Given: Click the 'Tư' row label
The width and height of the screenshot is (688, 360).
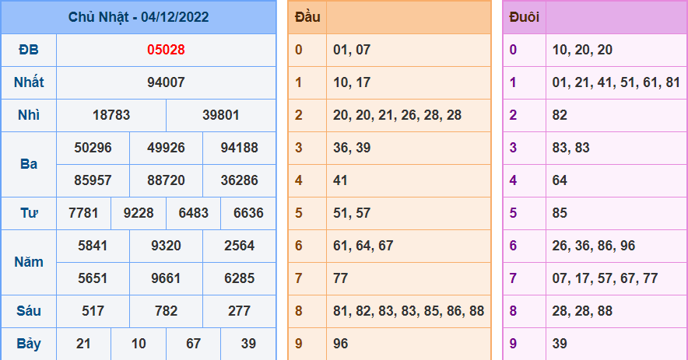Looking at the screenshot, I should [x=29, y=213].
